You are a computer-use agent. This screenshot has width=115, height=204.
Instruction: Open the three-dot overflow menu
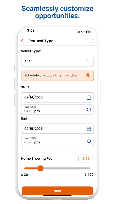tap(93, 41)
